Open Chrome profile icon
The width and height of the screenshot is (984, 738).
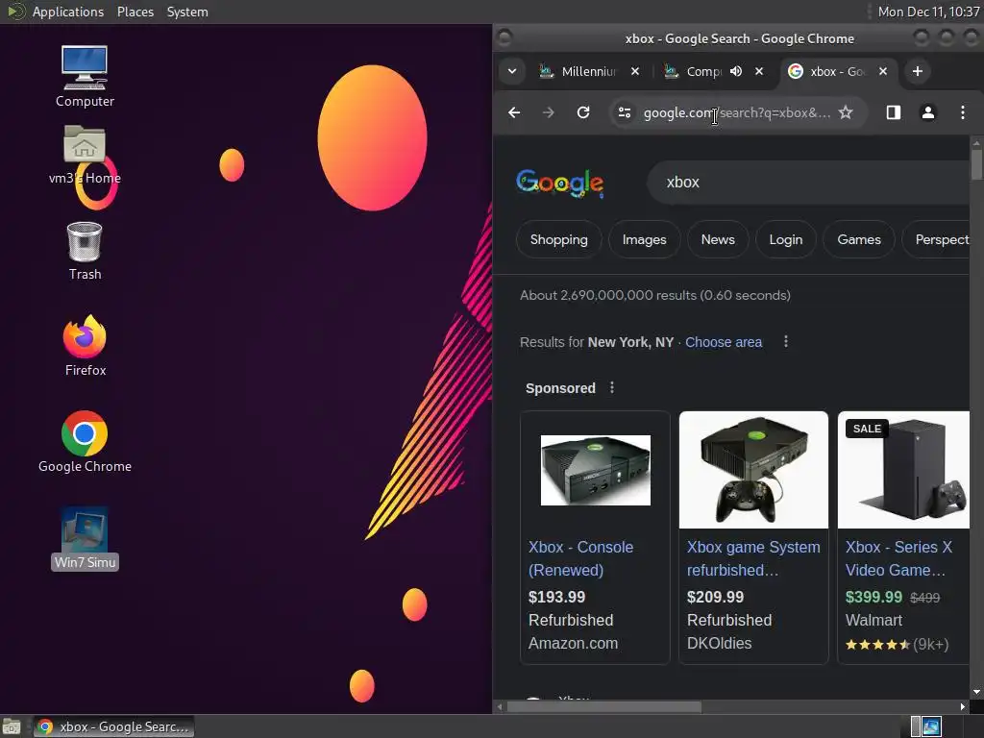pyautogui.click(x=928, y=112)
